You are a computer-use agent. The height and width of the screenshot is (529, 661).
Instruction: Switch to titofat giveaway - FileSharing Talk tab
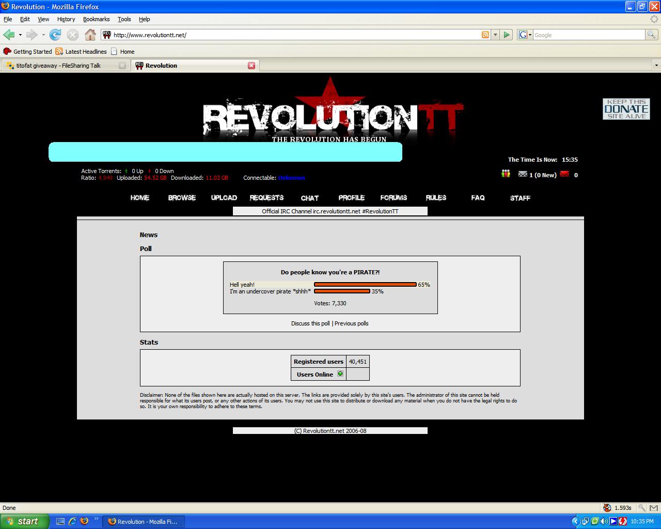(x=65, y=66)
